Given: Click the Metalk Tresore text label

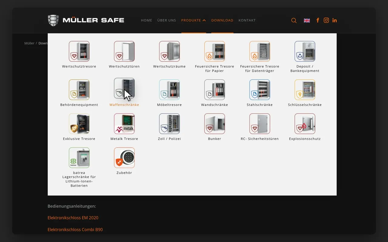Looking at the screenshot, I should [124, 139].
